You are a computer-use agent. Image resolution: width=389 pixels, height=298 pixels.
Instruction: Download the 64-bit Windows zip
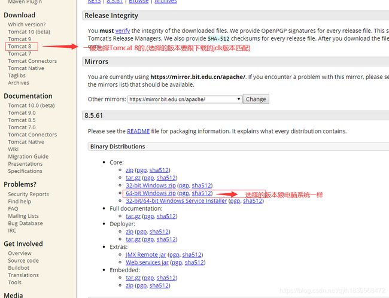[151, 193]
